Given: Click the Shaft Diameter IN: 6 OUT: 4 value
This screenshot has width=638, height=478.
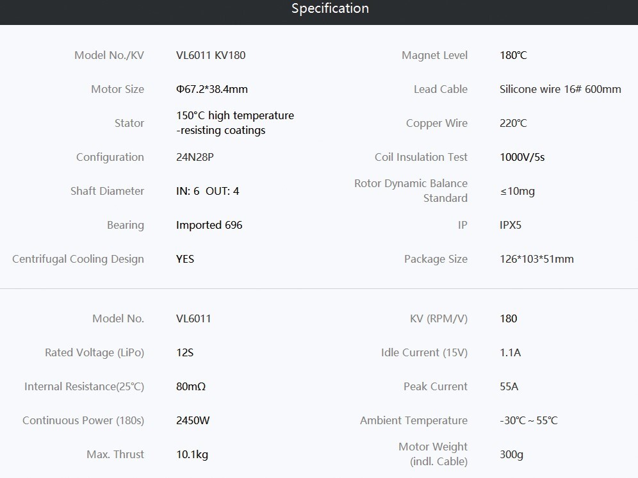Looking at the screenshot, I should (x=208, y=191).
